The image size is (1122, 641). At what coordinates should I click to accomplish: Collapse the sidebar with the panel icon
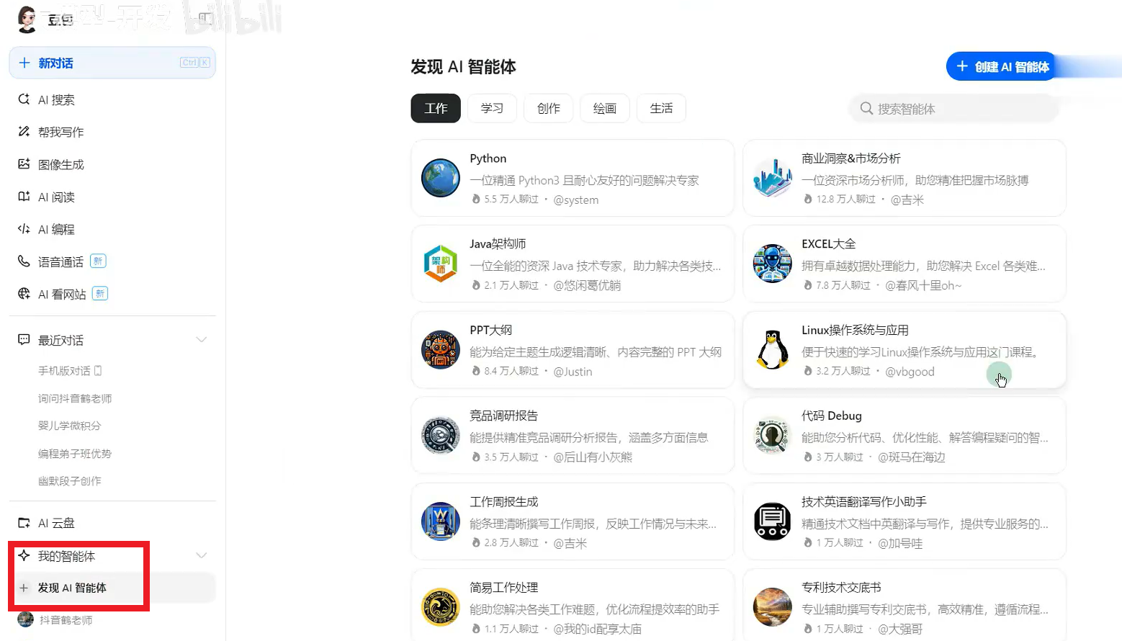tap(205, 18)
